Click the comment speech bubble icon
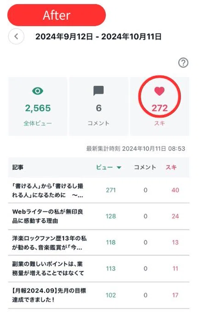 point(99,90)
